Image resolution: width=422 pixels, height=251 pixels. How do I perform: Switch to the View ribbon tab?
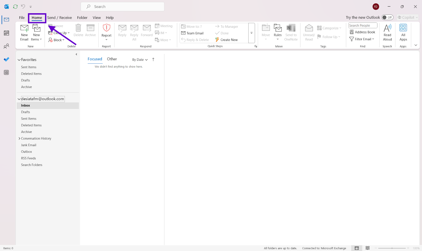click(x=97, y=17)
